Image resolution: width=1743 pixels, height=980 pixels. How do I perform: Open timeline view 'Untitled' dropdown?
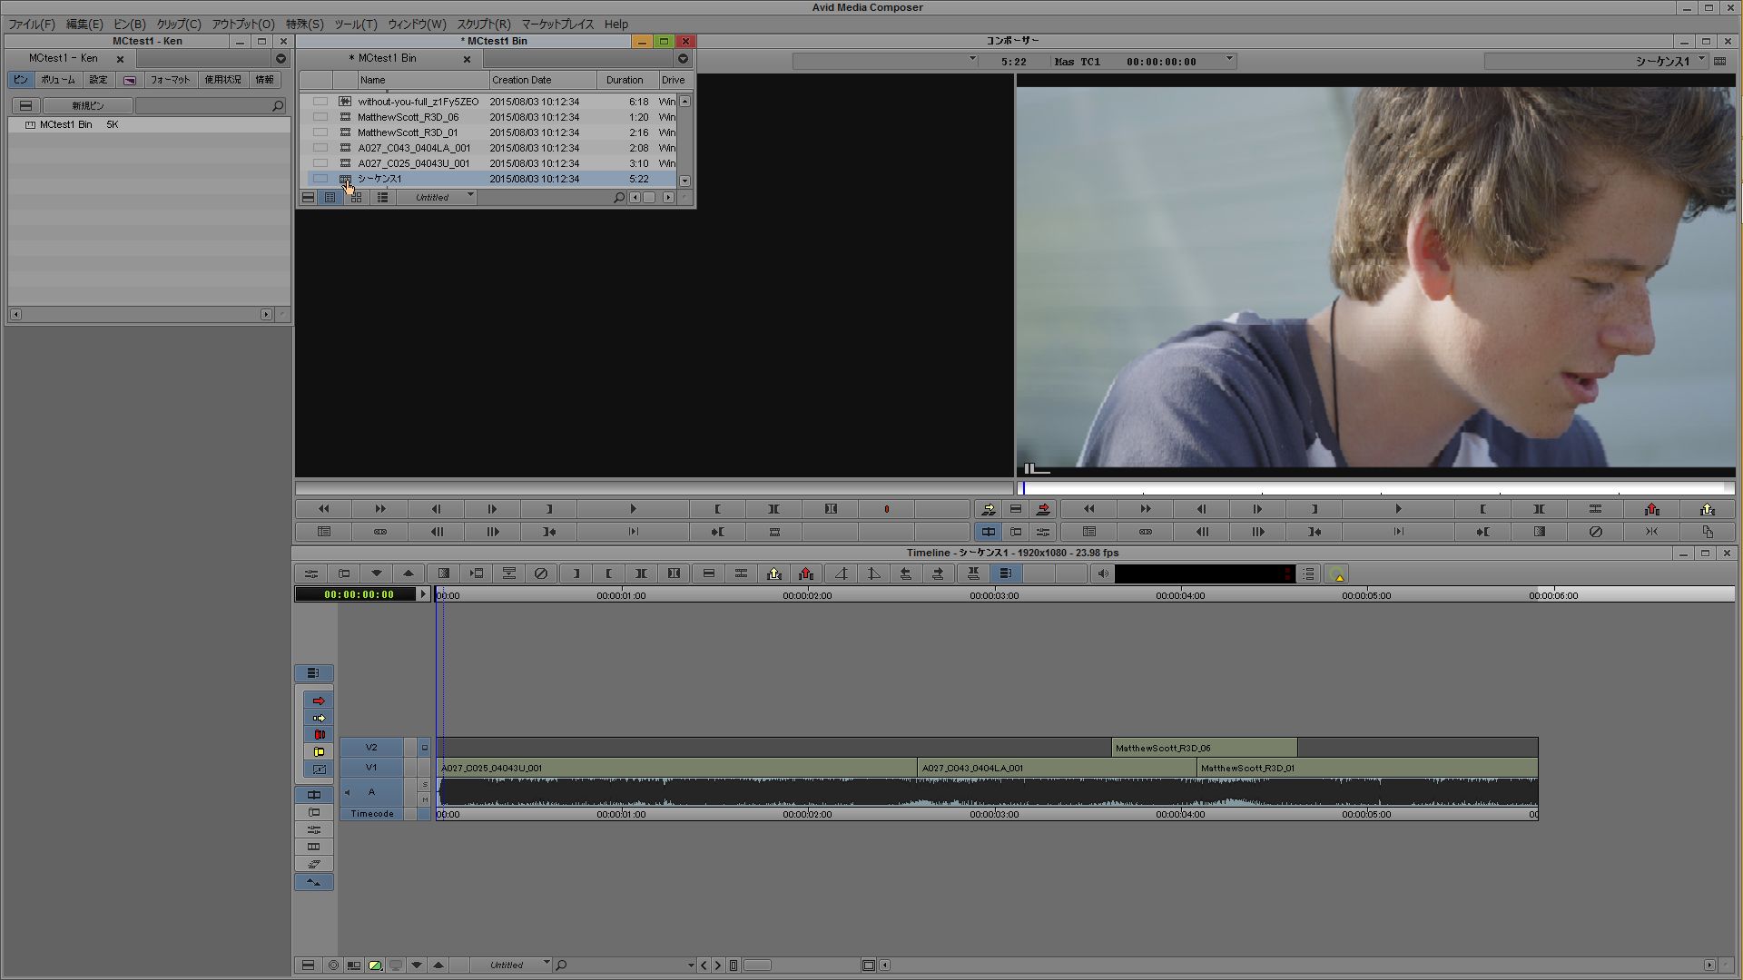pos(546,965)
